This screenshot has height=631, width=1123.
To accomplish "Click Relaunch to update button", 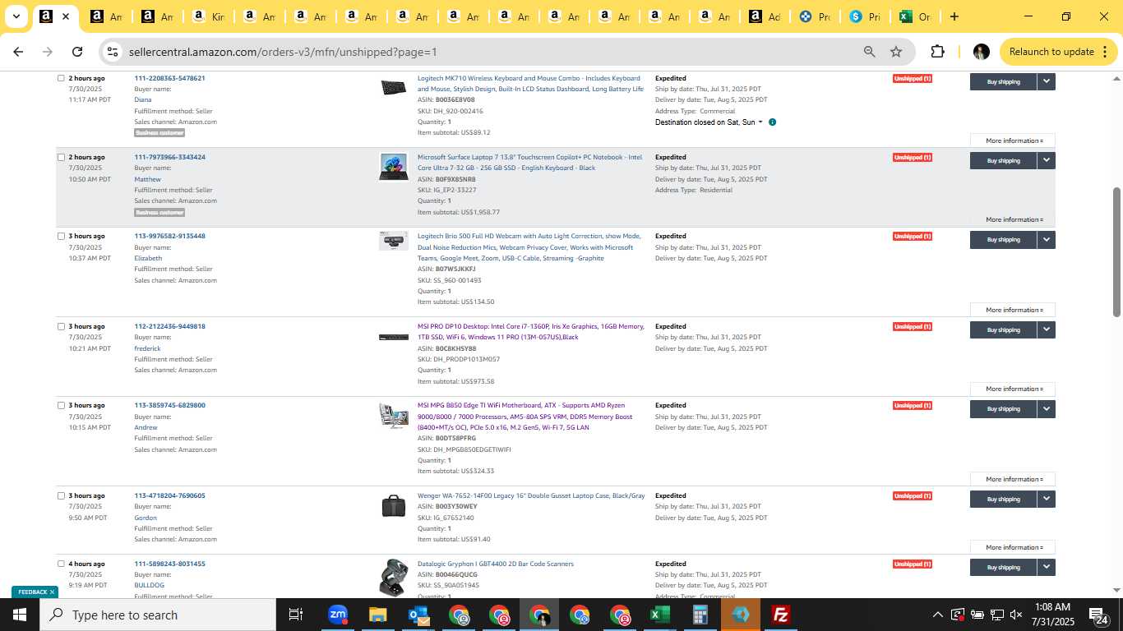I will click(x=1051, y=52).
